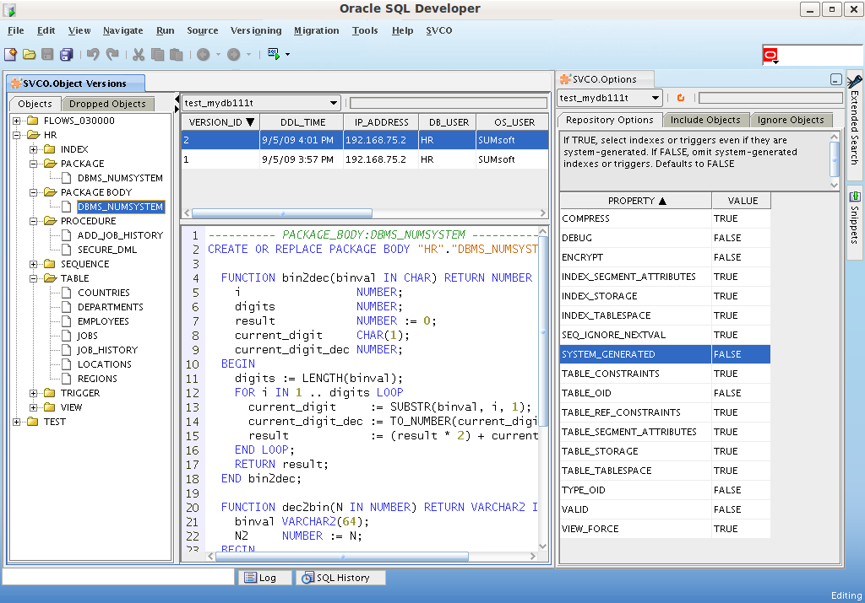The height and width of the screenshot is (603, 865).
Task: Collapse the HR schema tree node
Action: tap(17, 135)
